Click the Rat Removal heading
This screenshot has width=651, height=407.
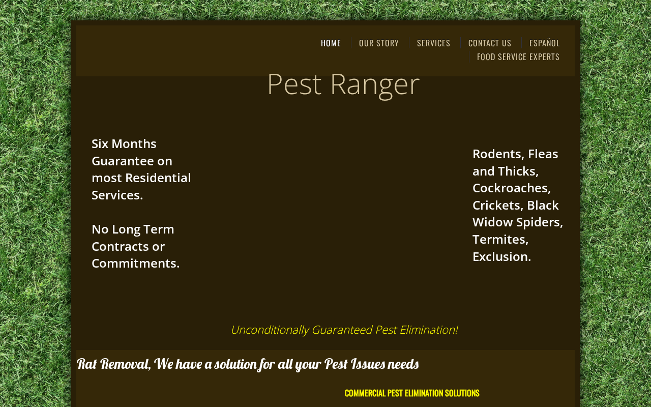point(248,364)
